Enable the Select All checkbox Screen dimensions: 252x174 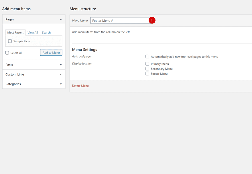pyautogui.click(x=7, y=53)
